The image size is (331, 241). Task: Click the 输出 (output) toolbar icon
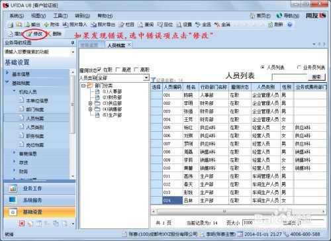27,24
